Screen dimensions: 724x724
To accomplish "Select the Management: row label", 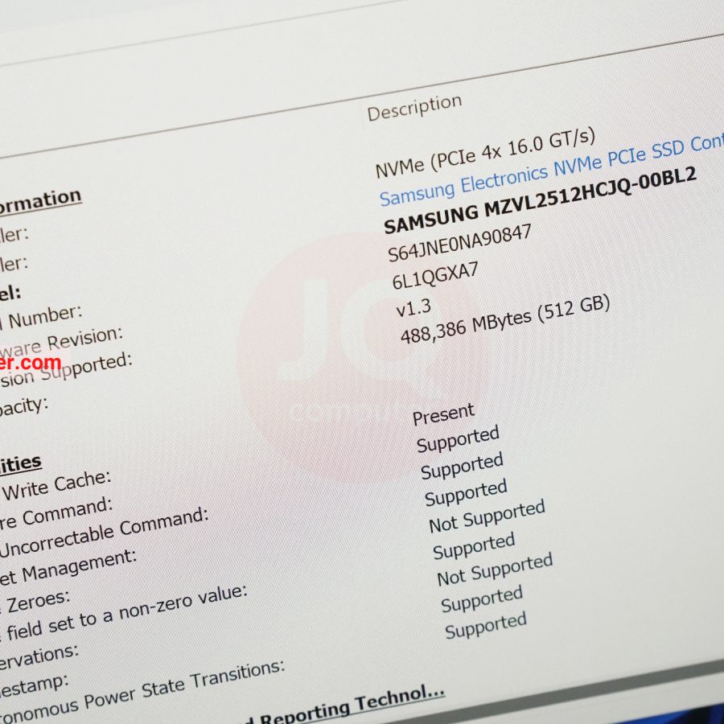I will [x=80, y=566].
